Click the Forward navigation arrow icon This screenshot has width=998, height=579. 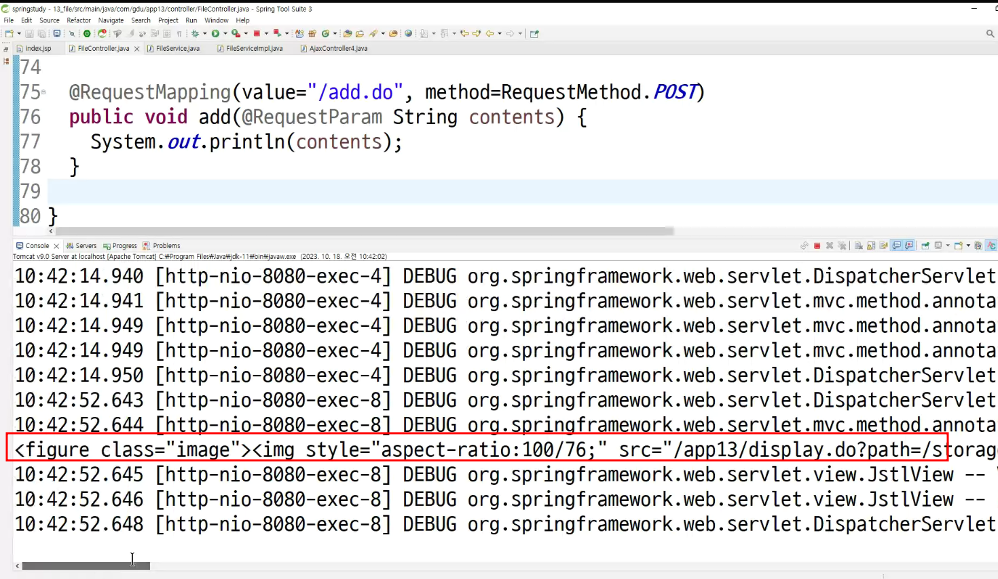click(x=510, y=33)
